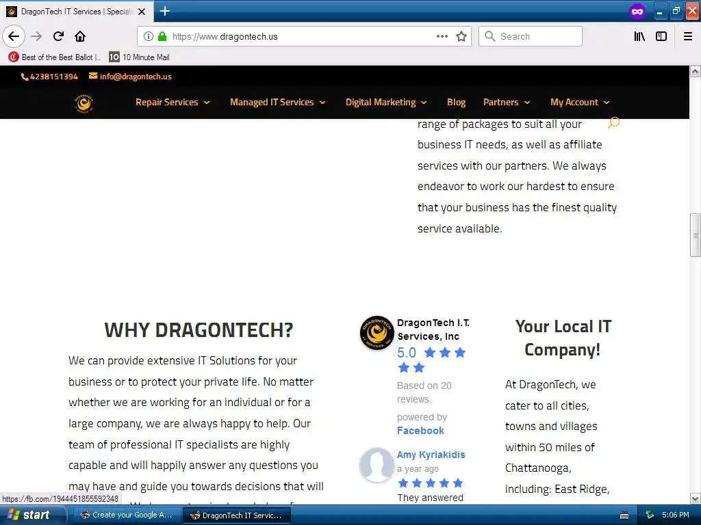The height and width of the screenshot is (525, 701).
Task: Switch to Create your Google A... taskbar window
Action: click(126, 515)
